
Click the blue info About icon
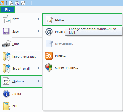[6, 94]
